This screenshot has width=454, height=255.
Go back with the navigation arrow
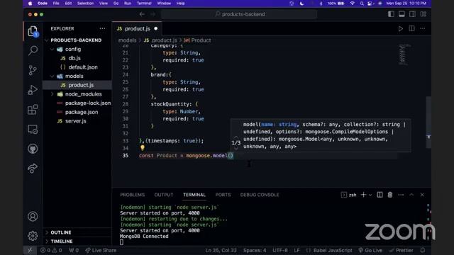pos(142,14)
